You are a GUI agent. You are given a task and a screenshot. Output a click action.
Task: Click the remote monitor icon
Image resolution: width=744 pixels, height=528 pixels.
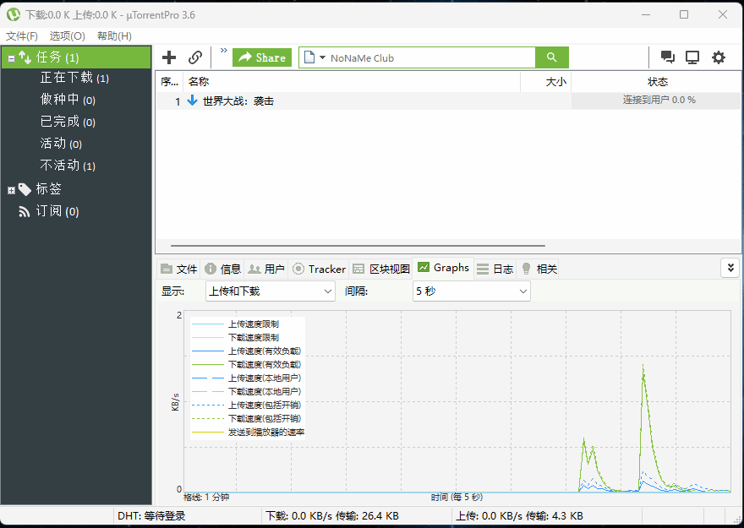[692, 57]
